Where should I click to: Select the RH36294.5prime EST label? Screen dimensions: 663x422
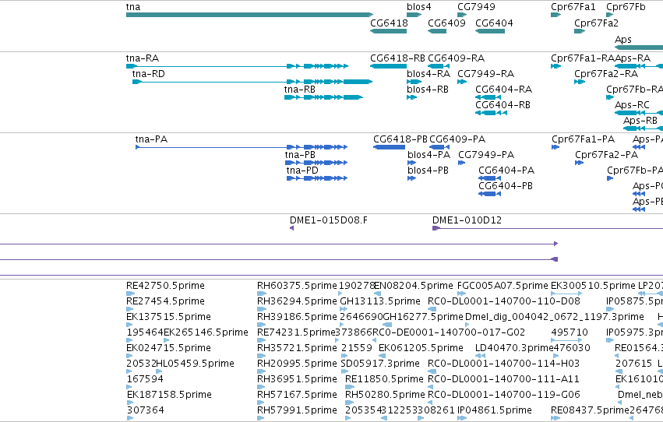click(x=297, y=301)
